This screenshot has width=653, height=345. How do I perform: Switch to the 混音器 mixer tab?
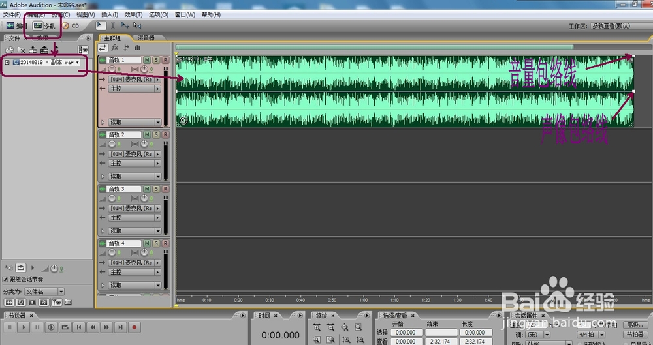coord(146,38)
